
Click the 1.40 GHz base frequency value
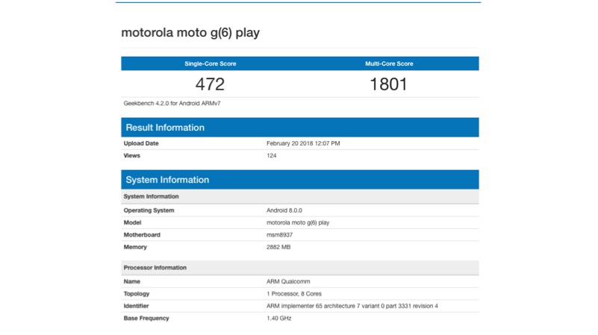[279, 319]
